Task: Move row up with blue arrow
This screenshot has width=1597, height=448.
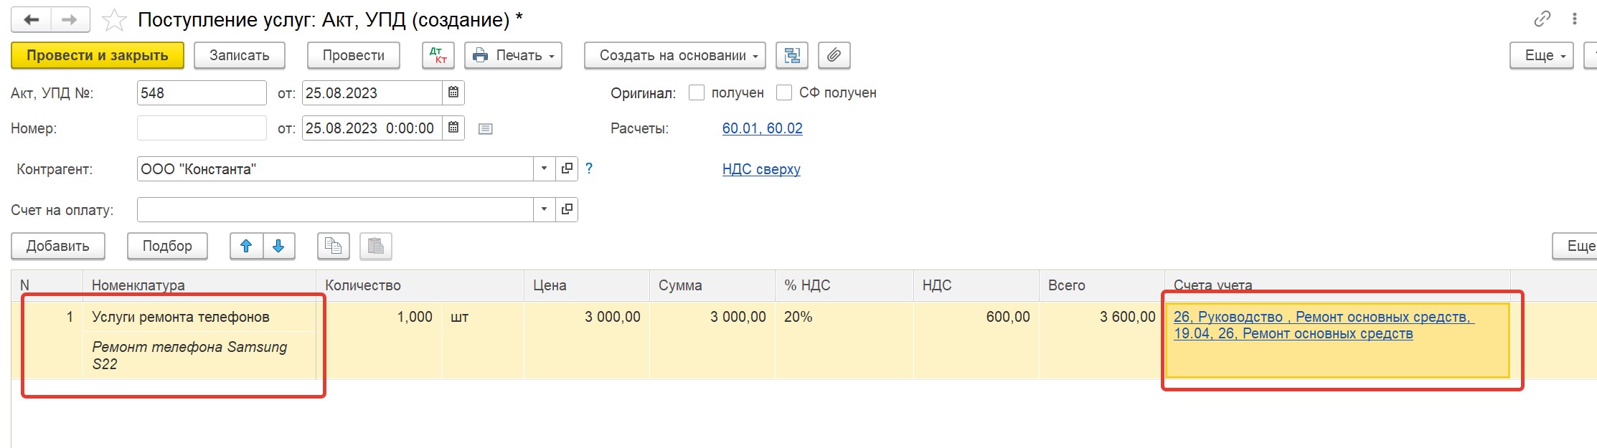Action: point(246,246)
